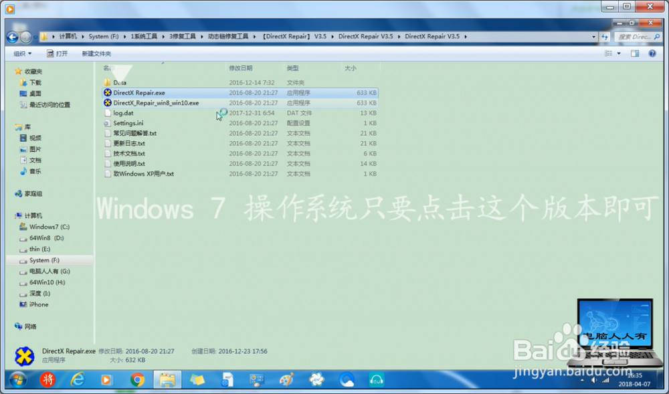The height and width of the screenshot is (394, 669).
Task: Click the 打开 toolbar button
Action: (57, 54)
